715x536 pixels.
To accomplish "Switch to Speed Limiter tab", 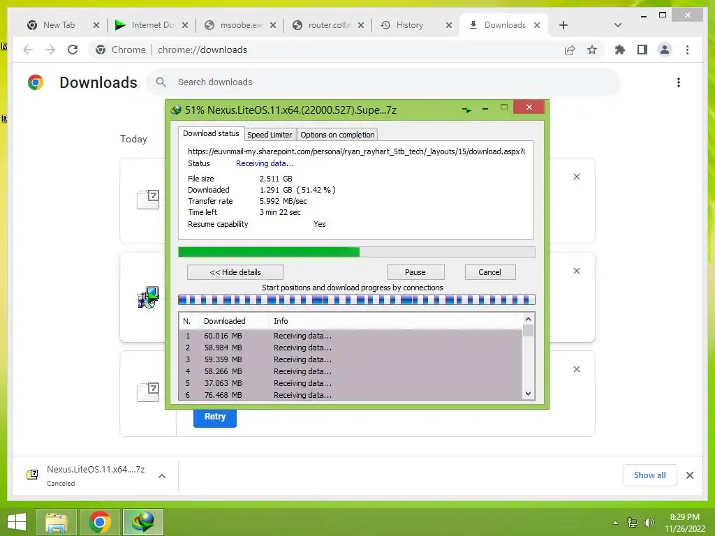I will coord(270,135).
